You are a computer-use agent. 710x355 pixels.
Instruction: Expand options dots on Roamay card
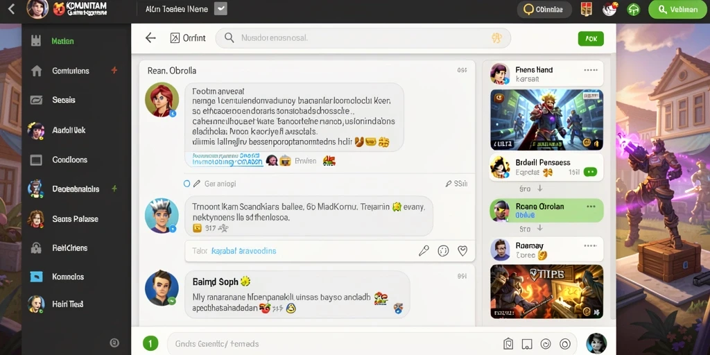click(x=591, y=246)
